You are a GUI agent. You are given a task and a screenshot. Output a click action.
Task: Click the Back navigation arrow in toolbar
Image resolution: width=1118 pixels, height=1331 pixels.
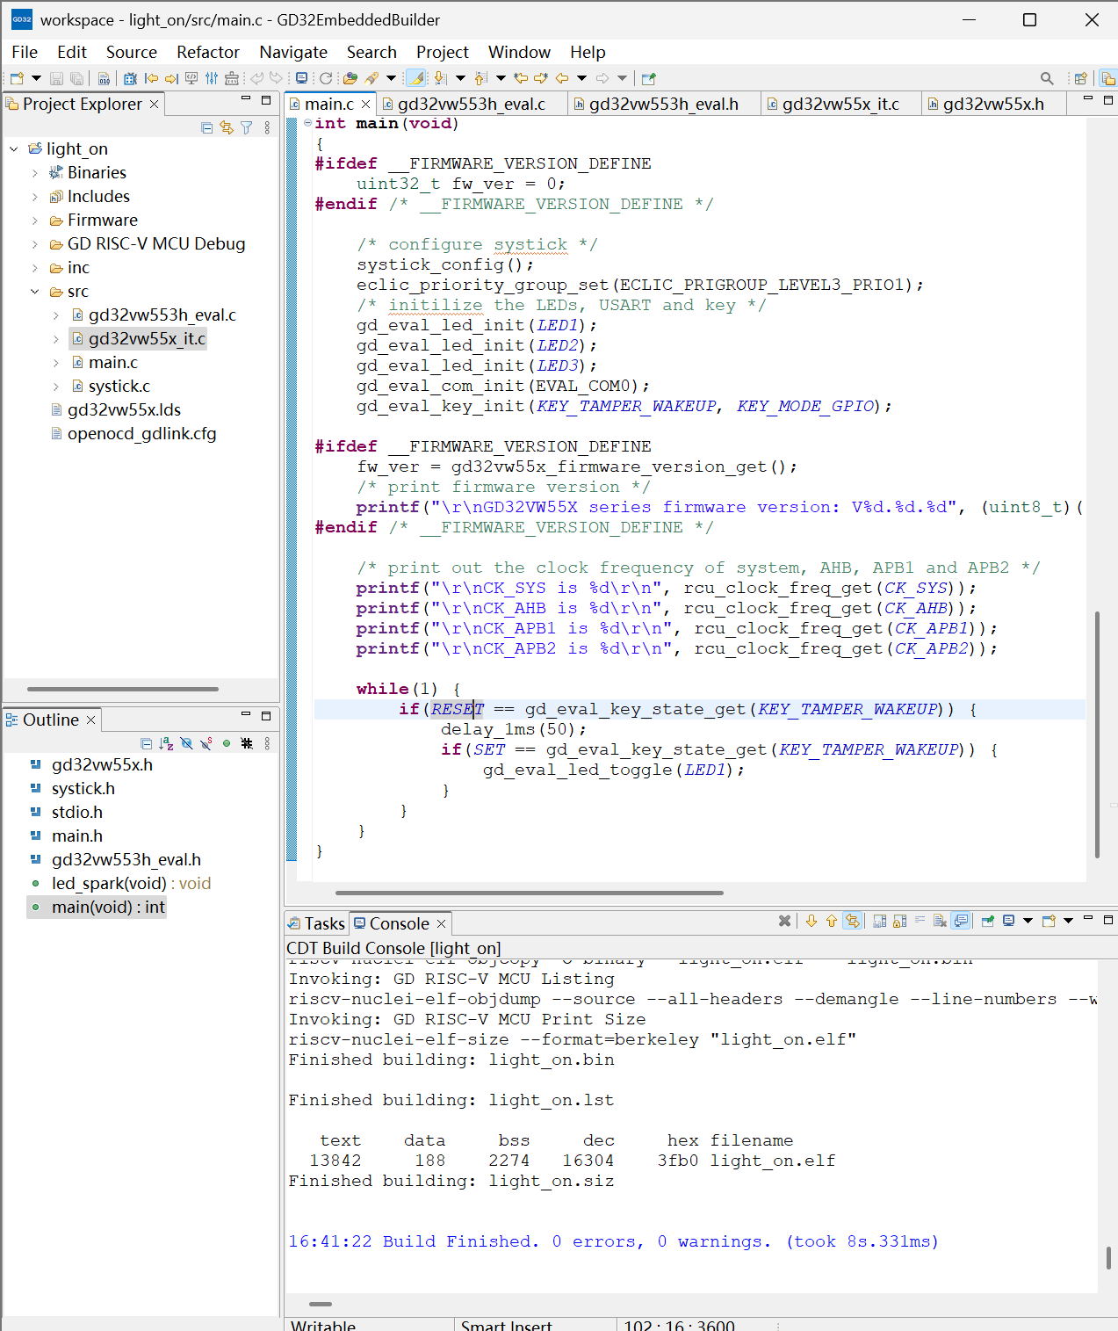click(562, 78)
